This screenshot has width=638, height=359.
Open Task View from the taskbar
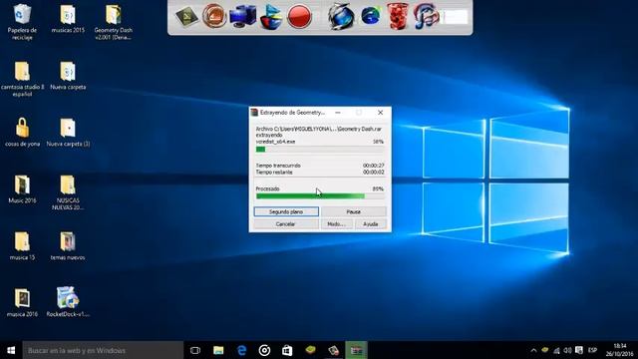coord(195,350)
